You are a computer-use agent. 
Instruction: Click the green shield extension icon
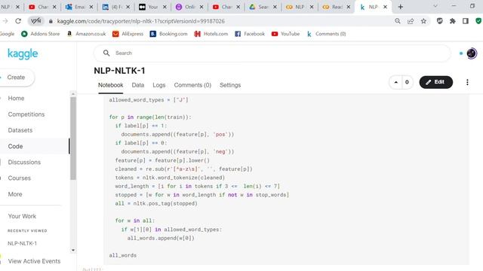click(x=478, y=21)
